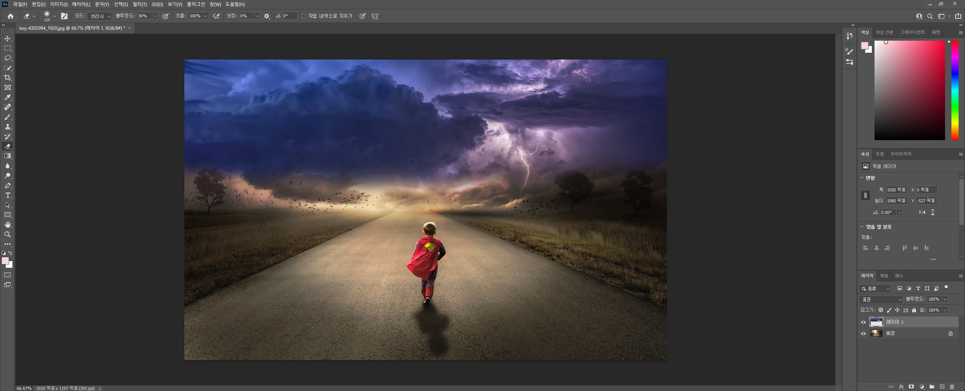
Task: Open layer filter 종류 dropdown
Action: coord(875,289)
